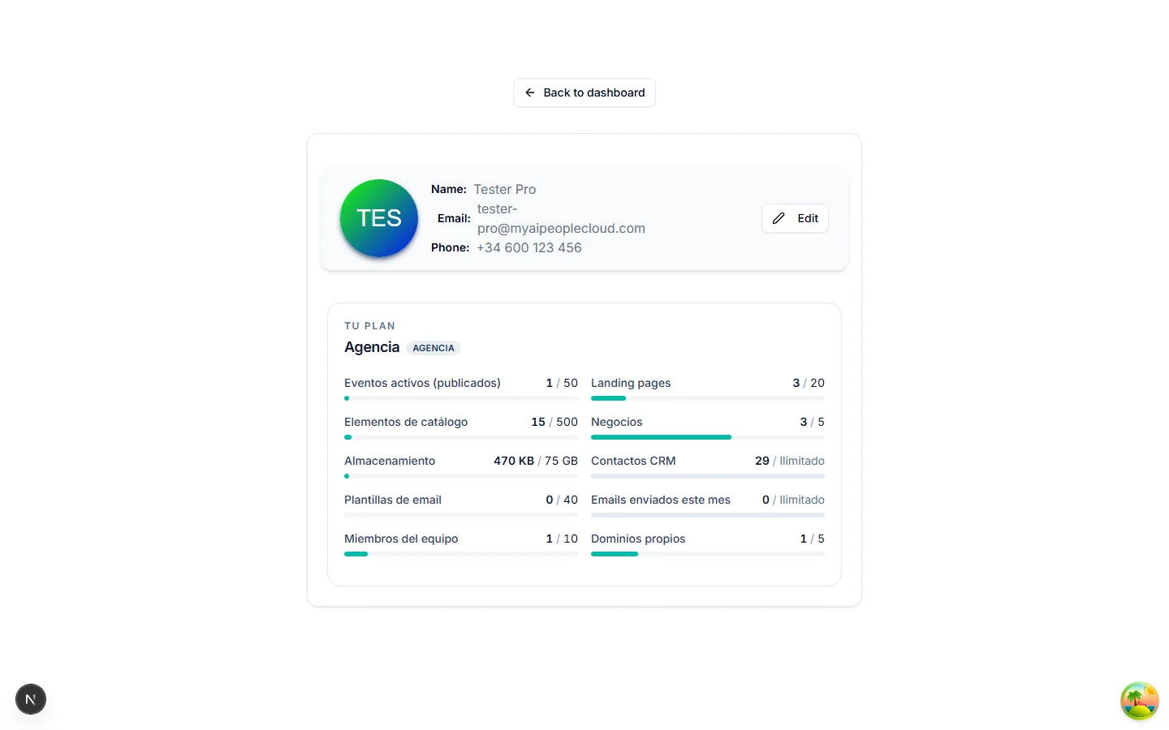Click the 1 / 10 team members count
1169x730 pixels.
[x=562, y=539]
